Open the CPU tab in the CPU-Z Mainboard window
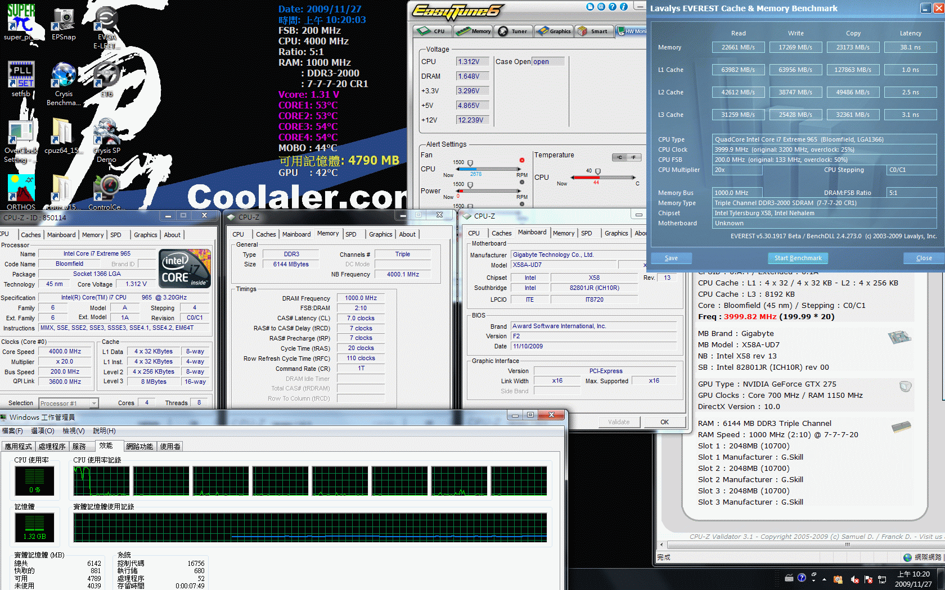The height and width of the screenshot is (590, 945). (474, 233)
